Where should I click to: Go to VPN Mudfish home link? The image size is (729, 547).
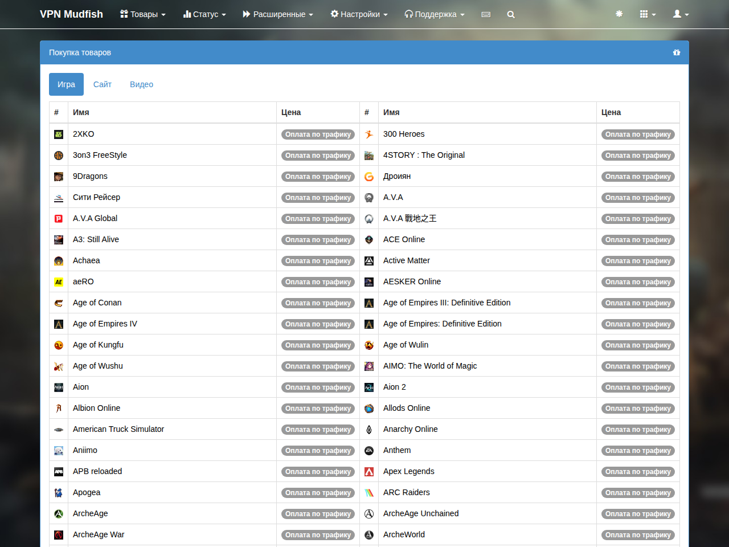[71, 14]
